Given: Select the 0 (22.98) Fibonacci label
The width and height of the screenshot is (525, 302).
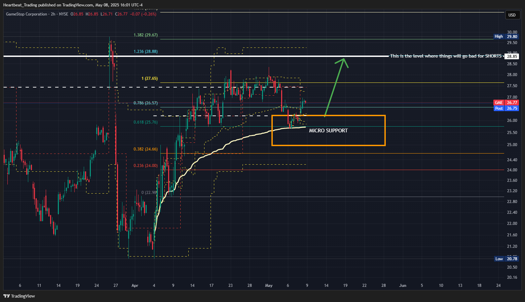Looking at the screenshot, I should (x=149, y=193).
